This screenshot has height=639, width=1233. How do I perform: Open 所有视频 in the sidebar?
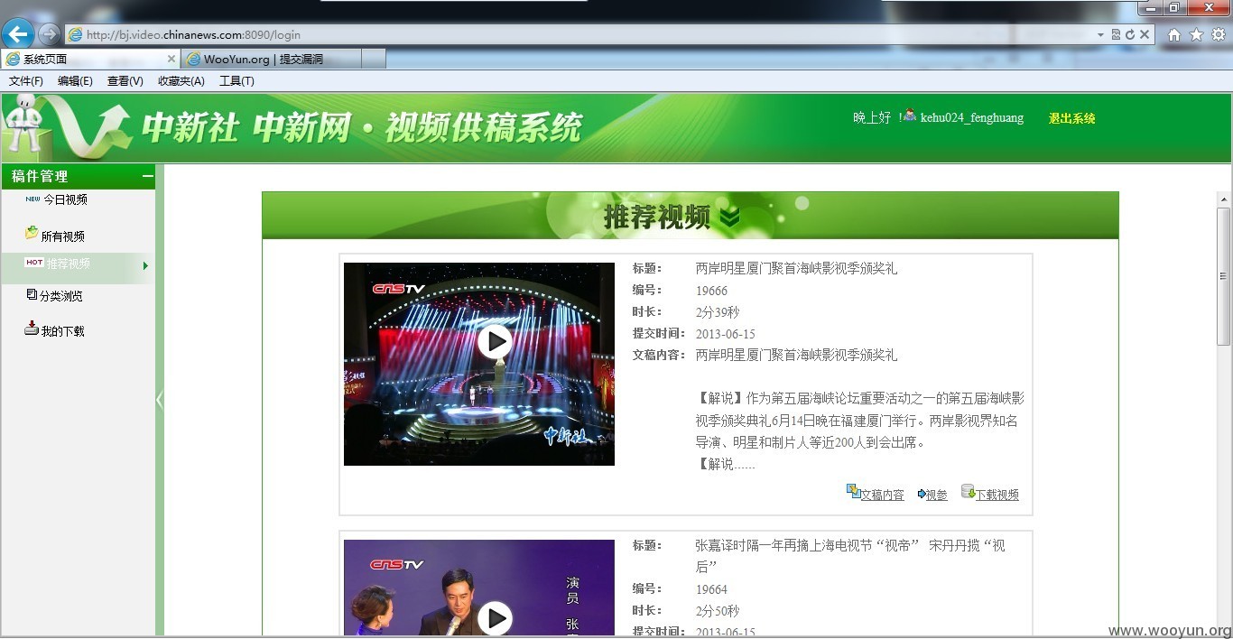point(62,236)
